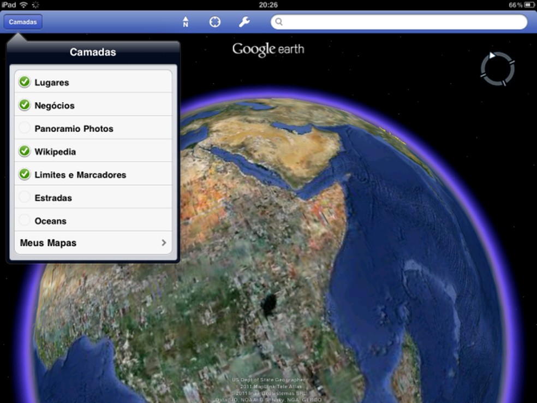This screenshot has width=537, height=403.
Task: Uncheck the Negócios layer
Action: coord(25,105)
